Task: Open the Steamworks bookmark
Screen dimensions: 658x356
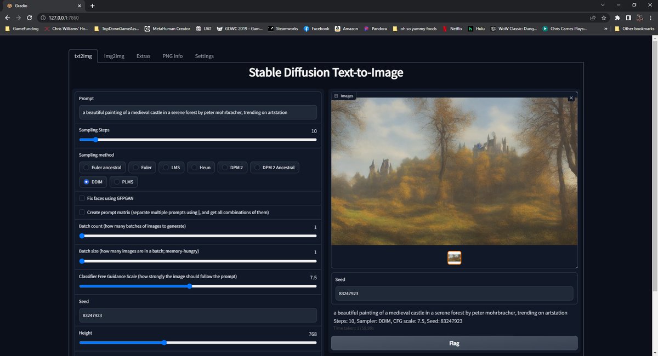Action: (282, 28)
